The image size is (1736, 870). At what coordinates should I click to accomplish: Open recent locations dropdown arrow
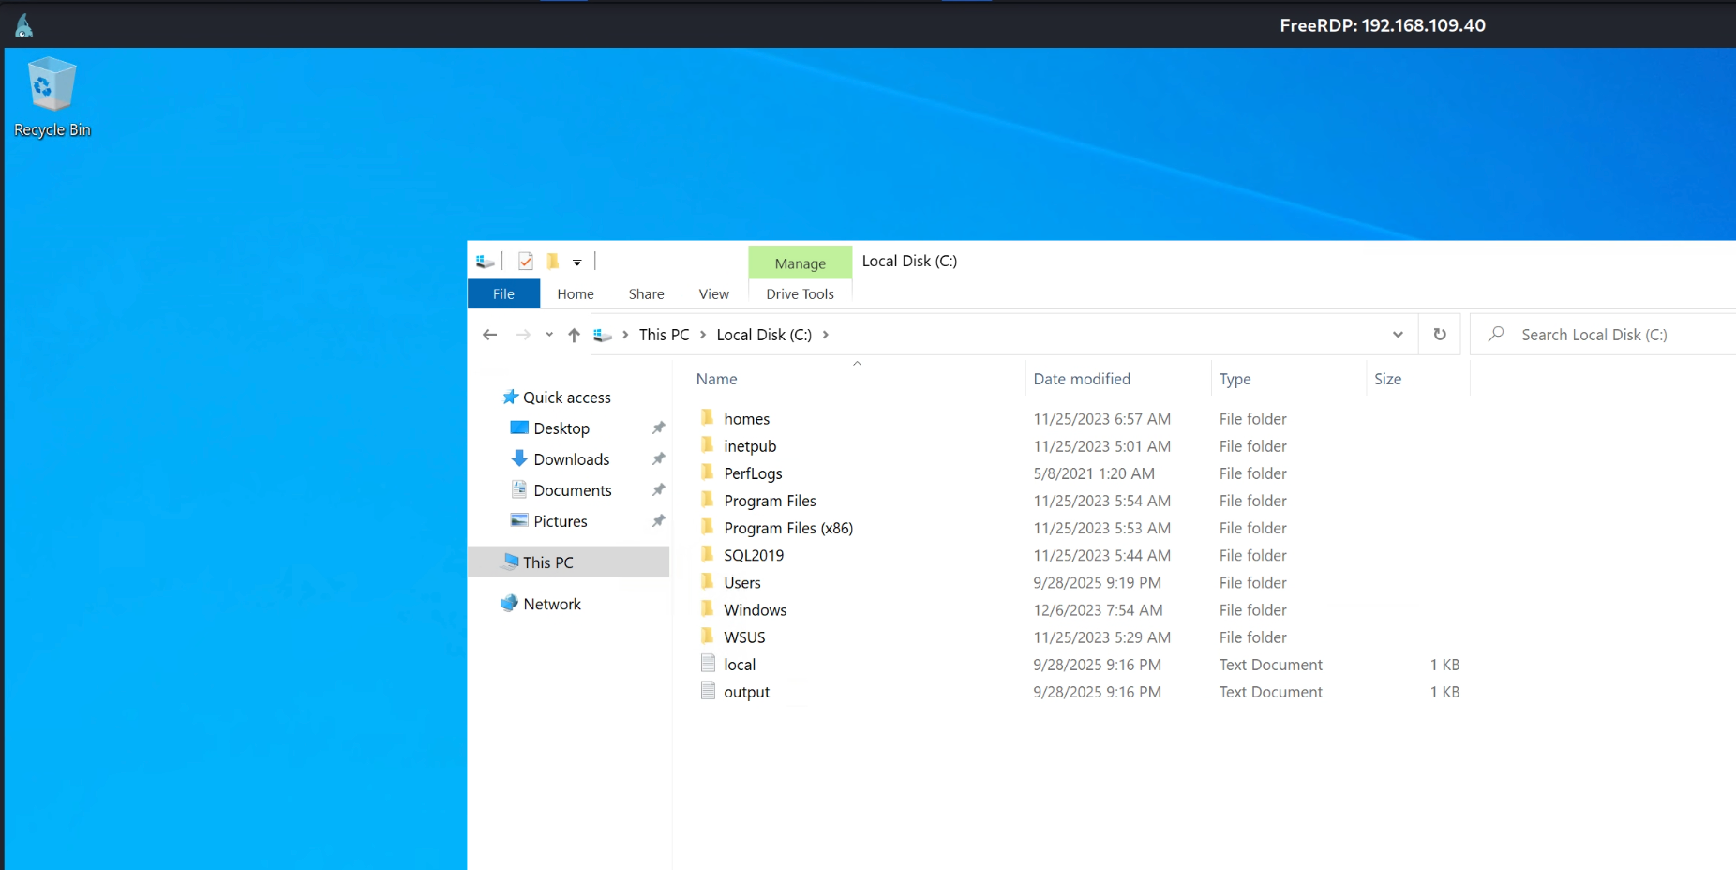[x=549, y=335]
